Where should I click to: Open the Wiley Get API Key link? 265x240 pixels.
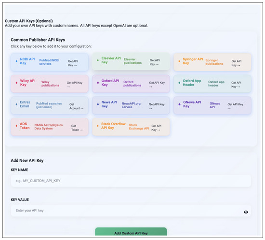tap(74, 85)
